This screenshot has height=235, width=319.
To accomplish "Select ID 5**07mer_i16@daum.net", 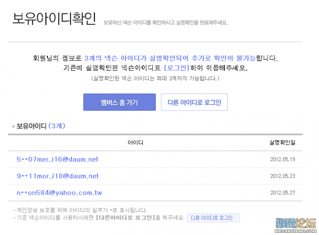I will point(57,159).
